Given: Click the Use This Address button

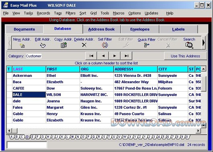Looking at the screenshot, I should point(185,56).
